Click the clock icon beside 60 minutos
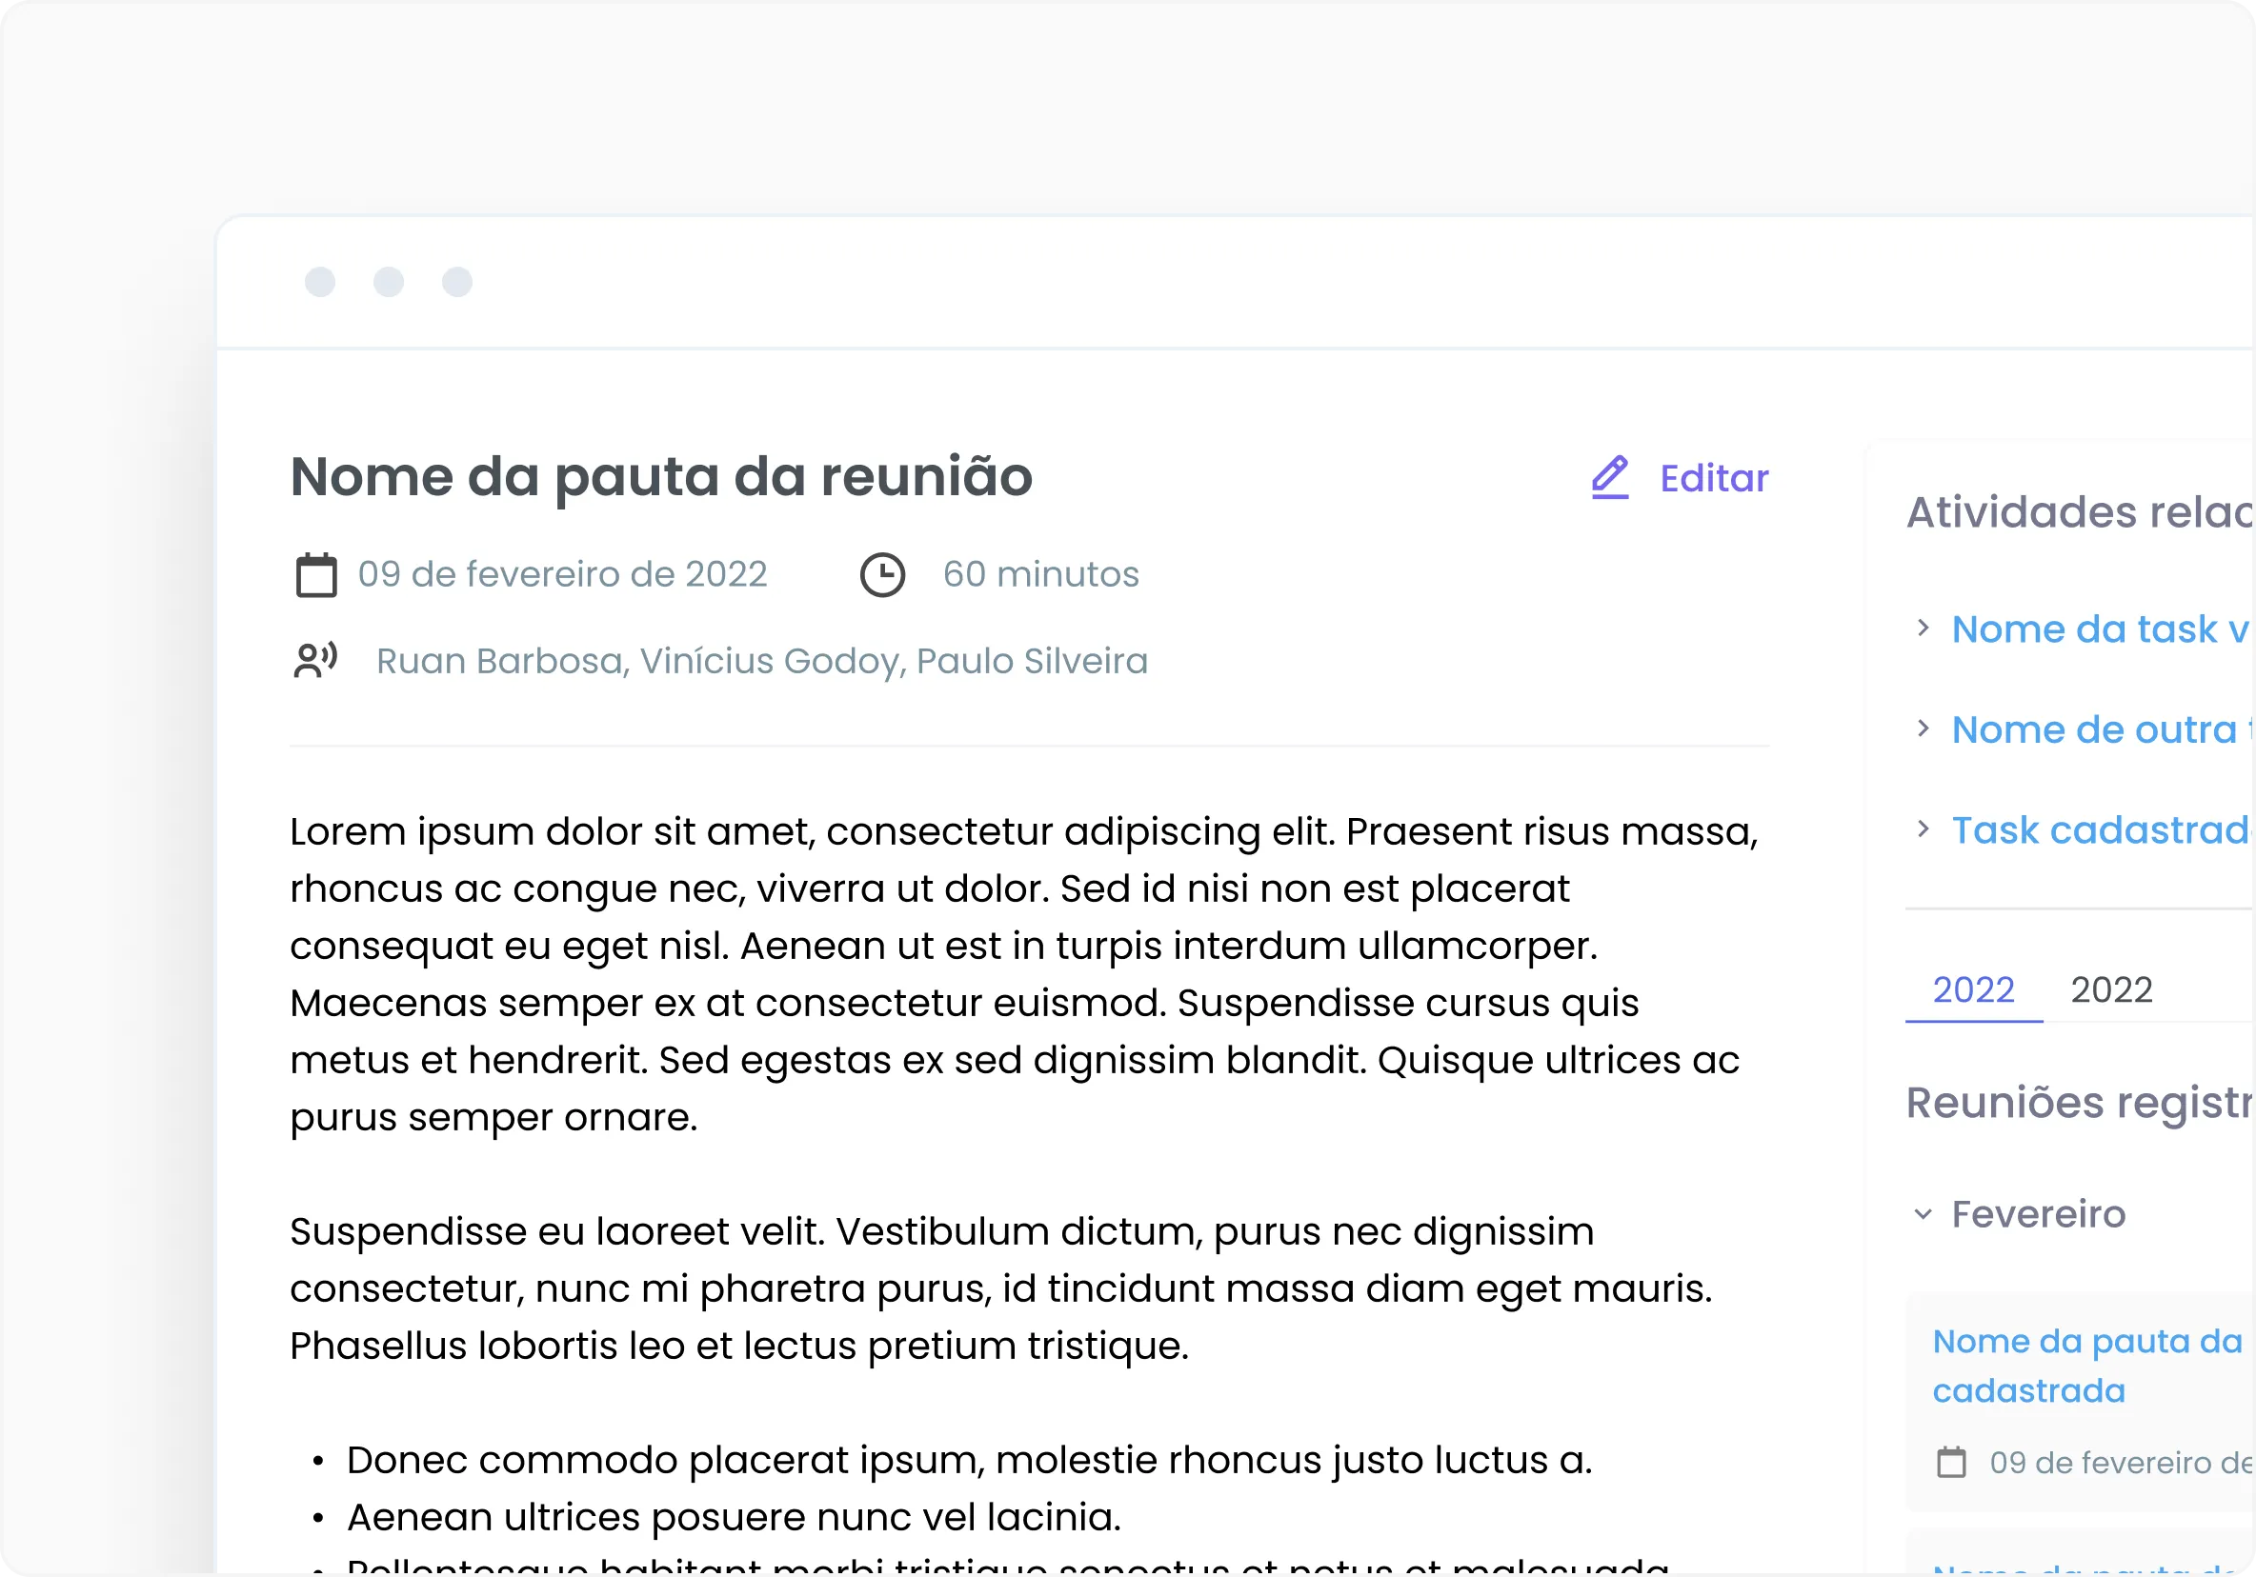2256x1577 pixels. [881, 574]
